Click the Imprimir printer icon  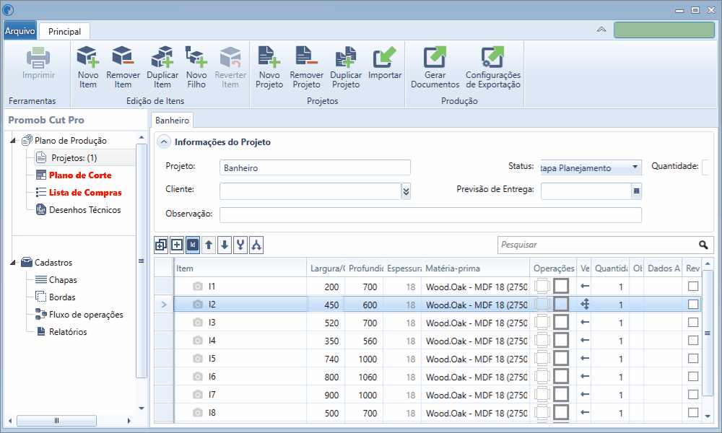click(x=38, y=58)
